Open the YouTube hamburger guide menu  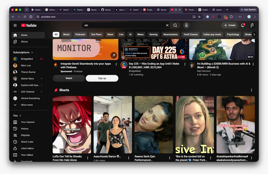point(15,25)
